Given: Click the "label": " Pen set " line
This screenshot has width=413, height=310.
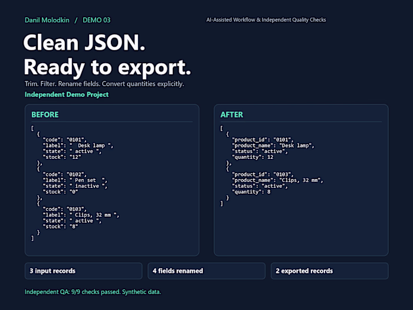Looking at the screenshot, I should [x=75, y=180].
